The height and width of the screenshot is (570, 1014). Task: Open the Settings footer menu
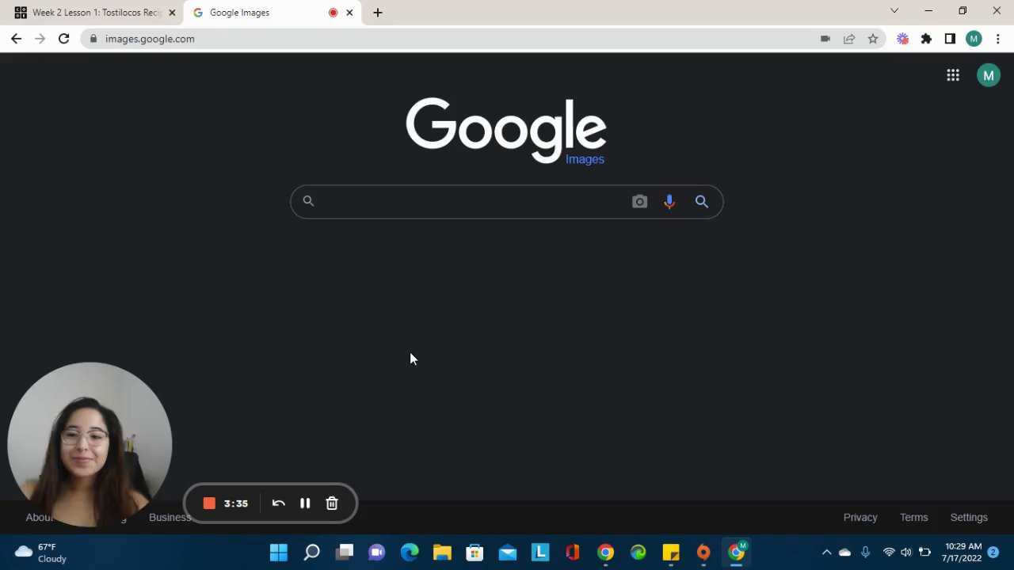[x=969, y=517]
